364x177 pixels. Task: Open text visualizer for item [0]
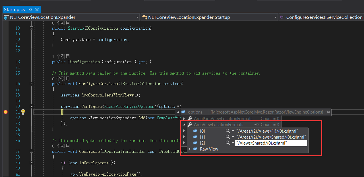(228, 131)
